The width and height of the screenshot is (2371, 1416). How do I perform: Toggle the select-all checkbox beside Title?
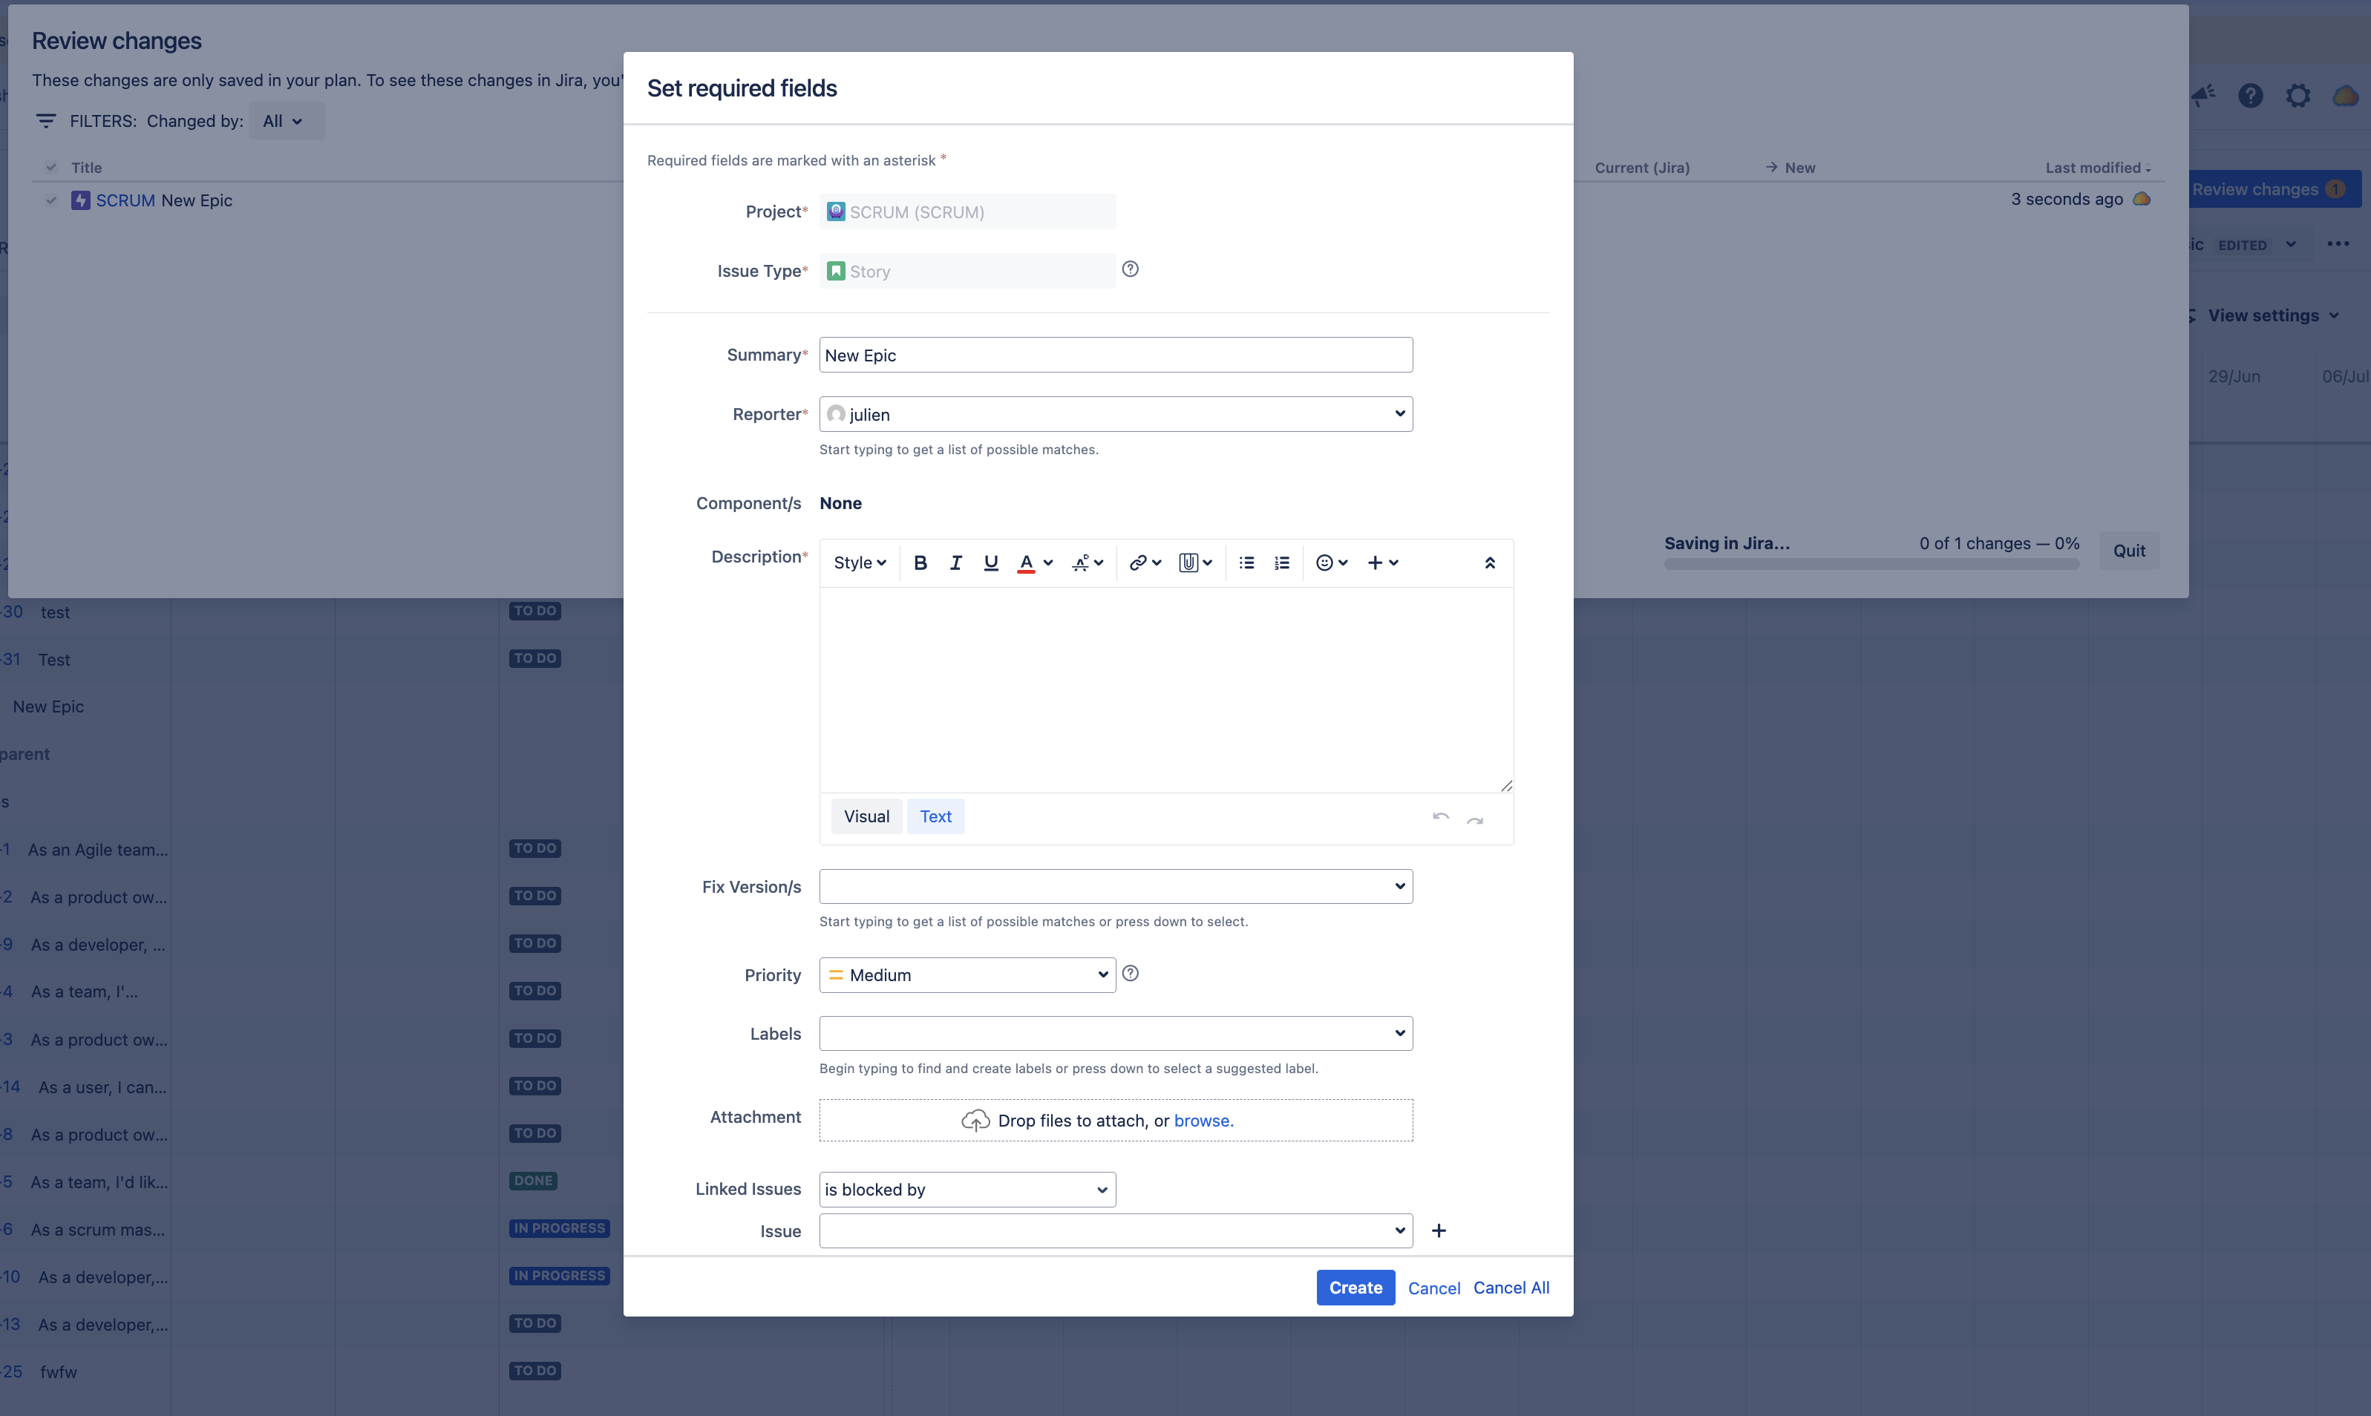(51, 168)
